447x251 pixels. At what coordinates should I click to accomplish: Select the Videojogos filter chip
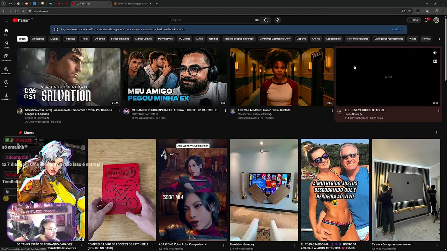coord(38,39)
